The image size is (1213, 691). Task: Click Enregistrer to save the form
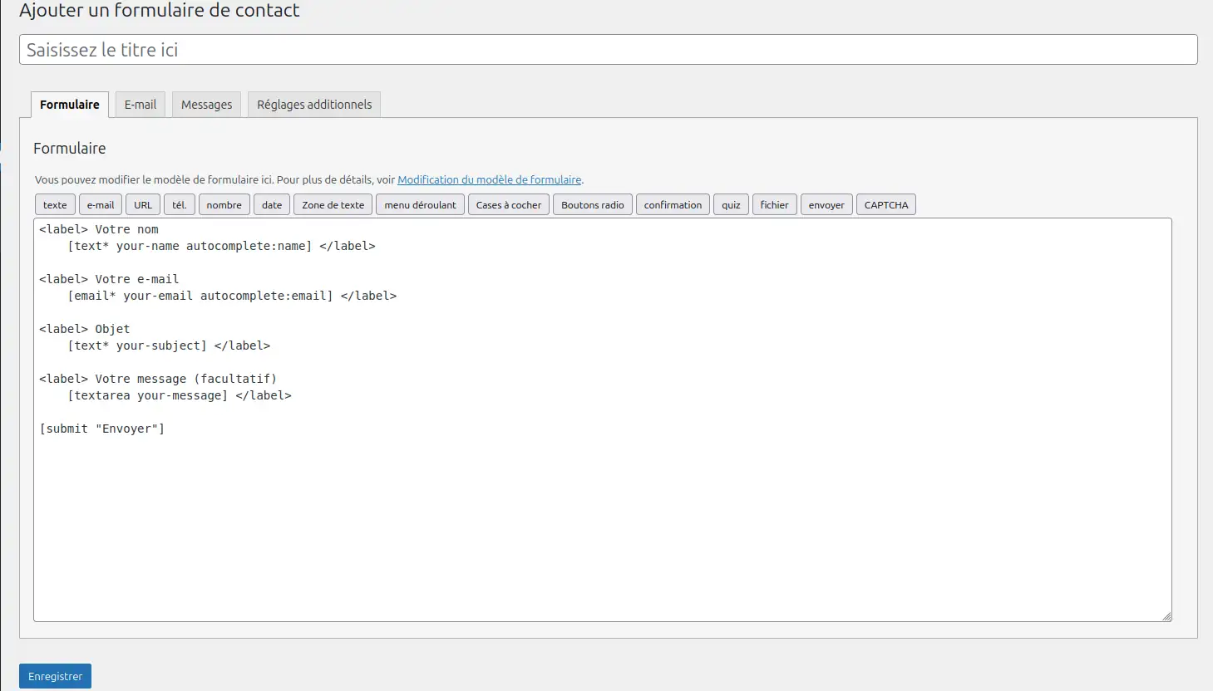coord(55,676)
